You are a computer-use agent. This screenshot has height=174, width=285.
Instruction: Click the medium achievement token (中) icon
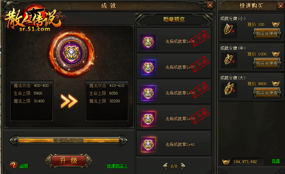229,60
